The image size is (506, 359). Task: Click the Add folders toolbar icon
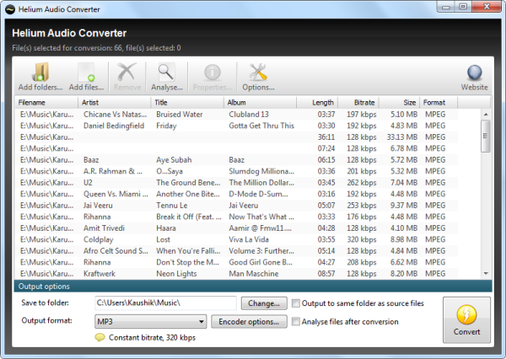click(38, 74)
